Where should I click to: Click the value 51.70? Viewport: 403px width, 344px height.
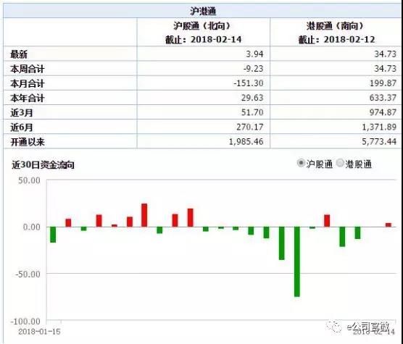tap(252, 112)
